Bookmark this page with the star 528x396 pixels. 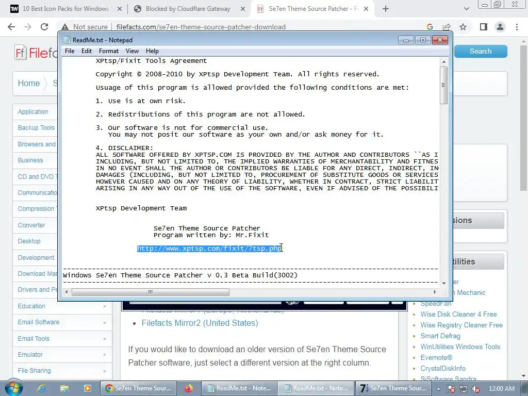463,27
